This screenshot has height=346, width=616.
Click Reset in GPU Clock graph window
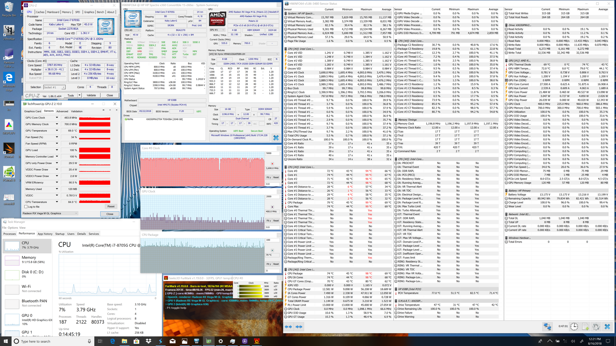(x=276, y=221)
